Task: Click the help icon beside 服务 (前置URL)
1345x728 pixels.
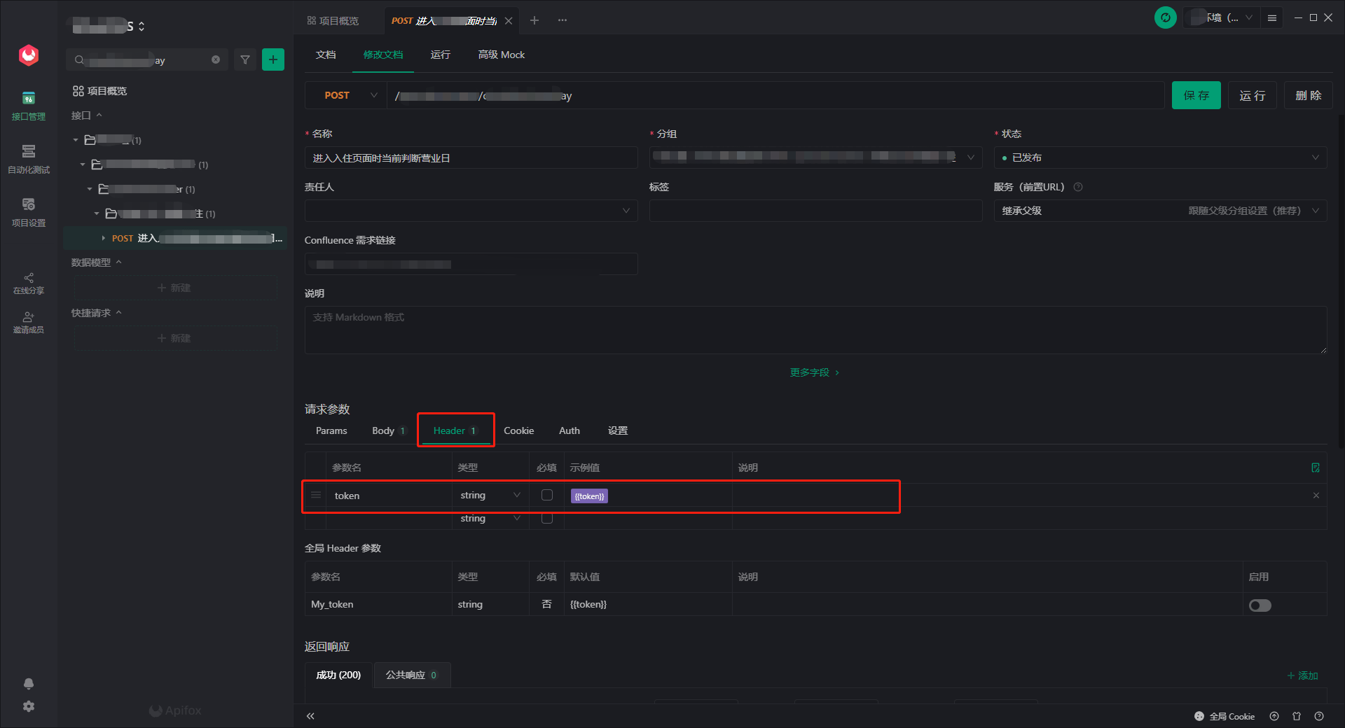Action: pos(1078,187)
